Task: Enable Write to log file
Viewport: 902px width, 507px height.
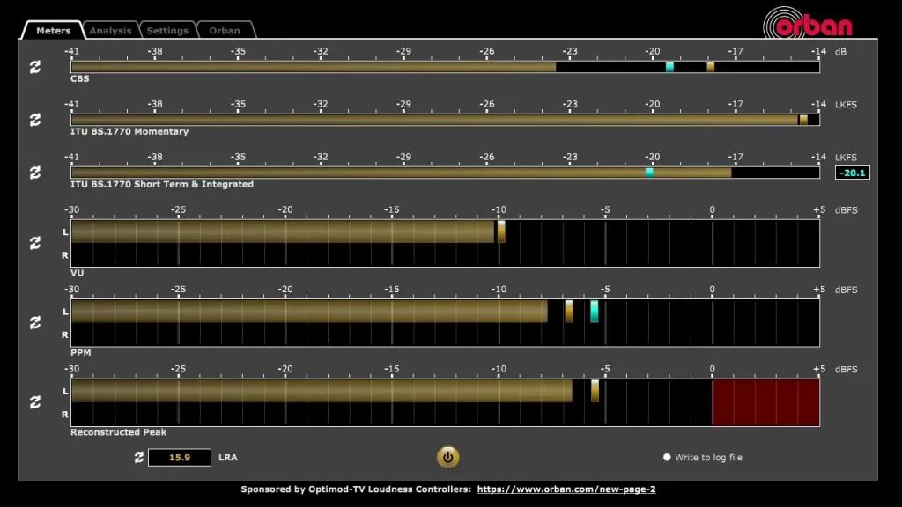Action: 667,457
